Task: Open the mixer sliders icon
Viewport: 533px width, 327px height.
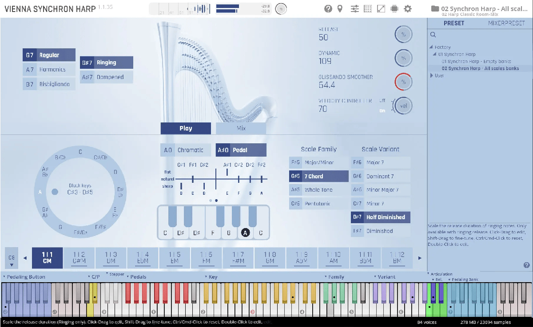Action: point(354,9)
